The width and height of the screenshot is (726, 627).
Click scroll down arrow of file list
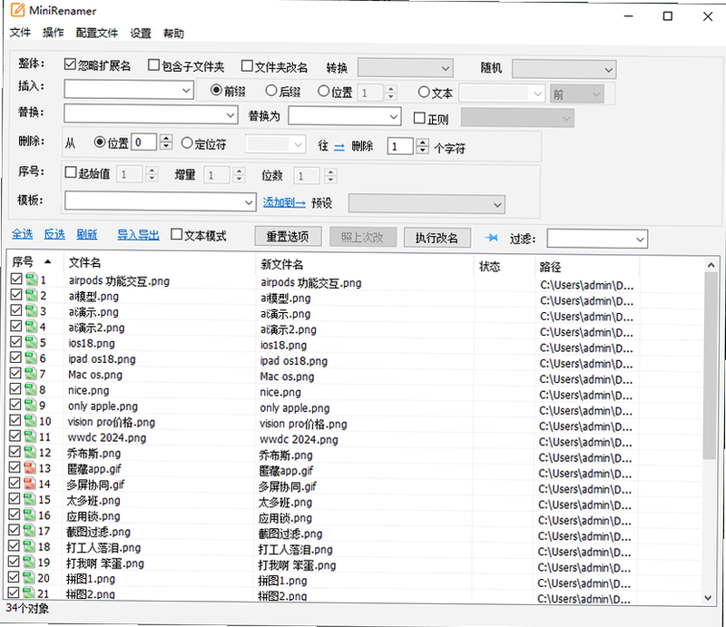pyautogui.click(x=708, y=597)
